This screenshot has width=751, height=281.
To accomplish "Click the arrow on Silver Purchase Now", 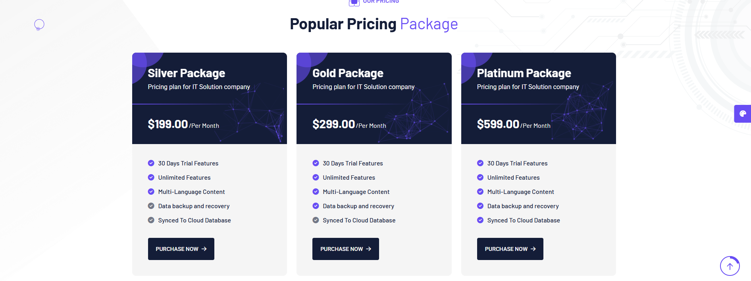I will point(204,249).
